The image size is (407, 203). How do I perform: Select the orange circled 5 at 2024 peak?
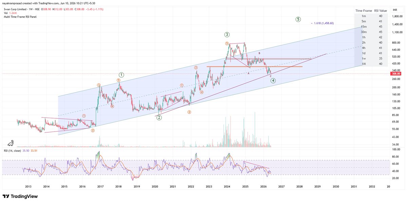click(227, 43)
